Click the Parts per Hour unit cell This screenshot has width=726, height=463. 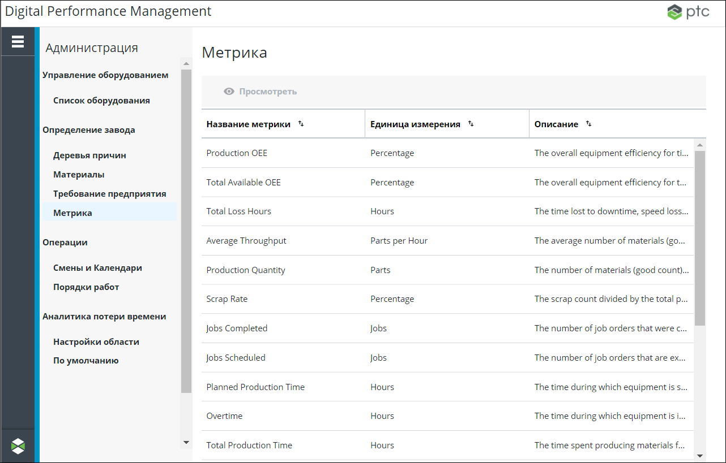click(x=399, y=241)
